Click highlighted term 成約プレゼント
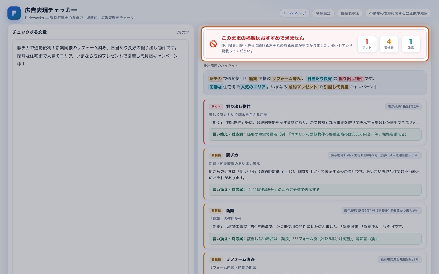The image size is (439, 274). pyautogui.click(x=303, y=87)
